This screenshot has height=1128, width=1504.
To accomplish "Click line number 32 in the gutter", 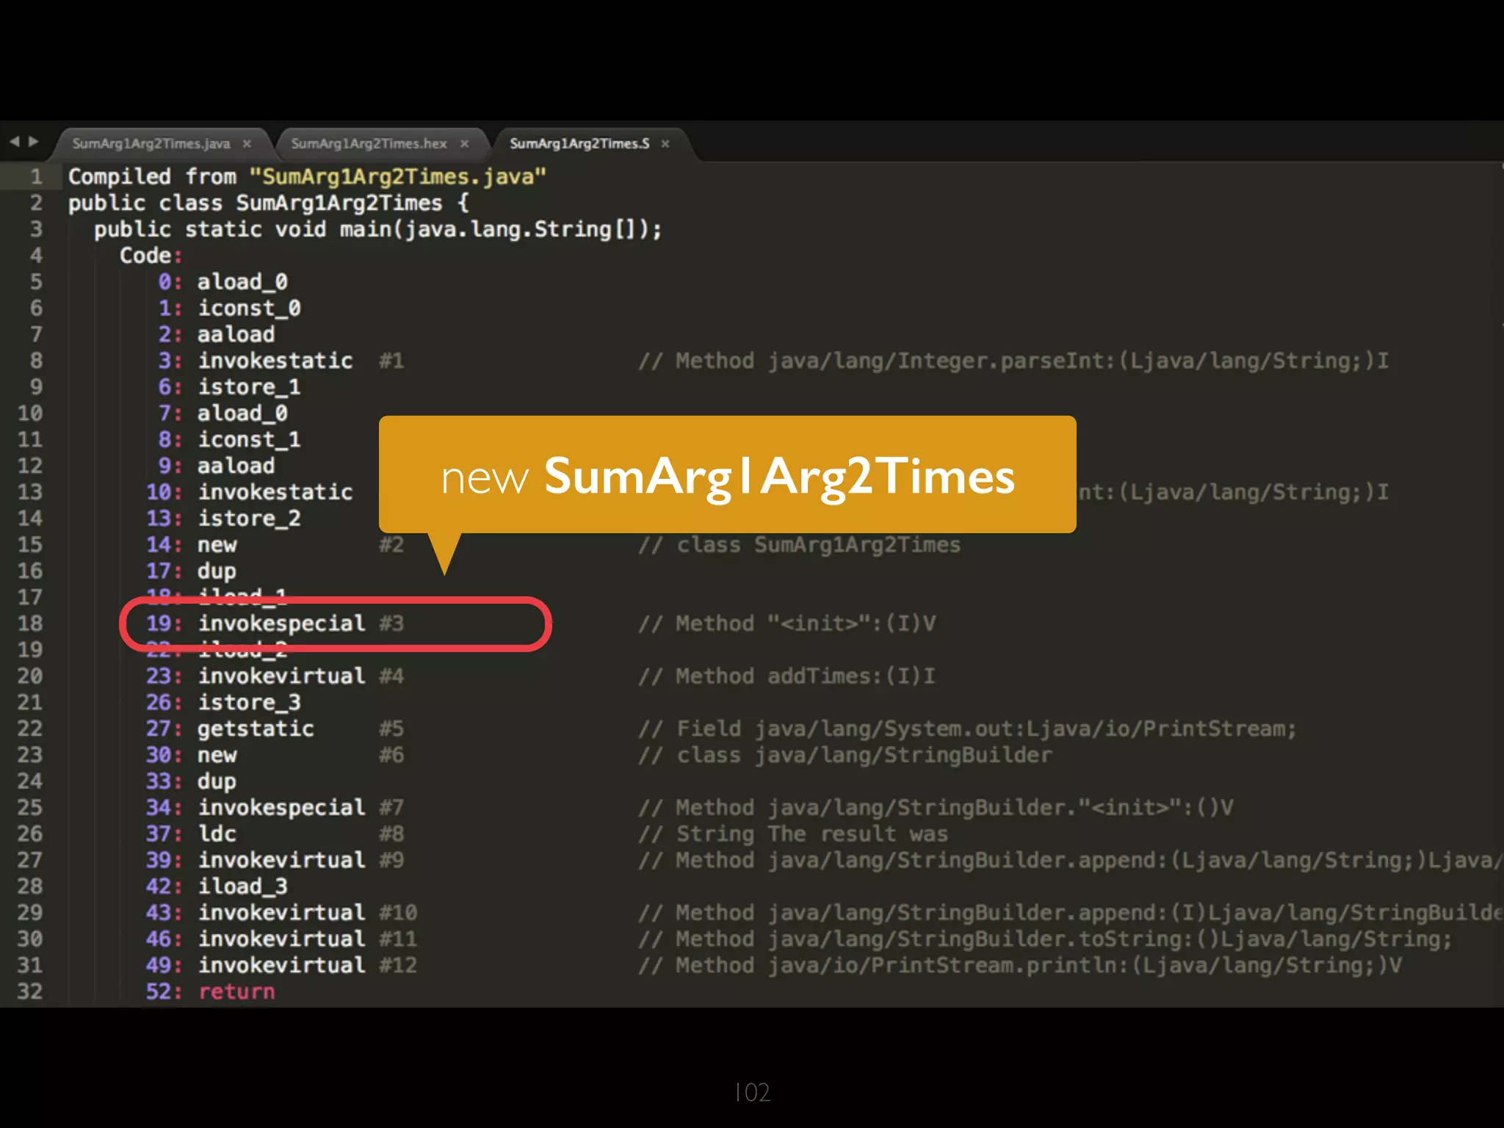I will [30, 991].
